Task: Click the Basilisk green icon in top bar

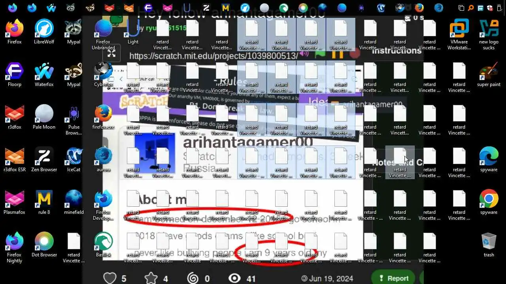Action: point(284,7)
